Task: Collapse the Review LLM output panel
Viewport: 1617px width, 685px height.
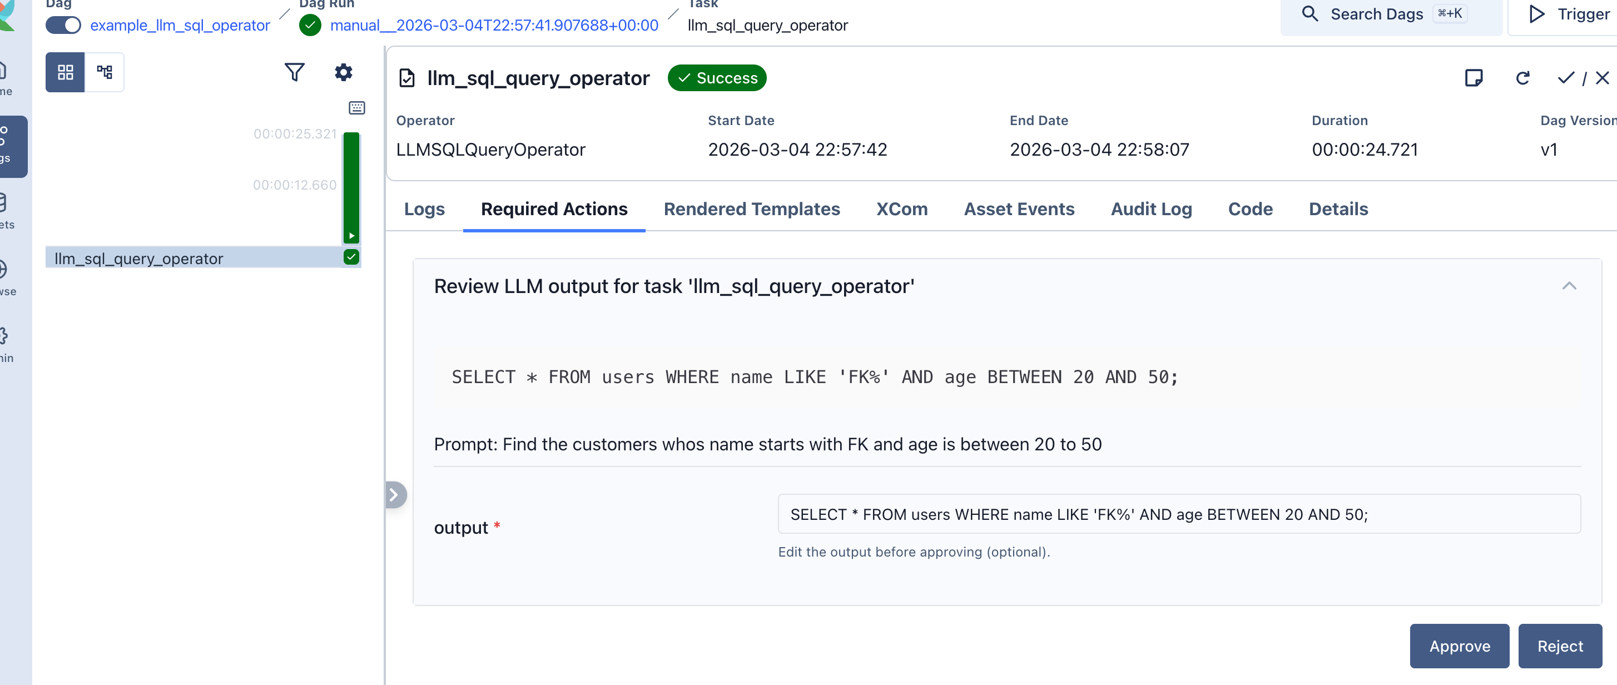Action: (x=1569, y=286)
